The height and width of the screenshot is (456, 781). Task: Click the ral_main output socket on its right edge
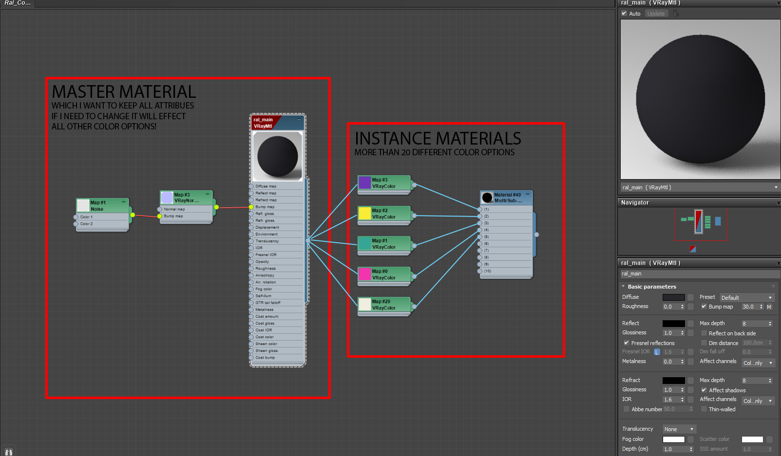[308, 240]
